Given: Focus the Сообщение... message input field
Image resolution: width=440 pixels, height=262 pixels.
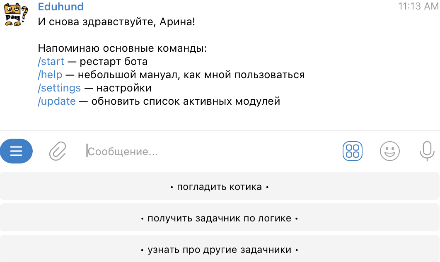Looking at the screenshot, I should coord(207,151).
